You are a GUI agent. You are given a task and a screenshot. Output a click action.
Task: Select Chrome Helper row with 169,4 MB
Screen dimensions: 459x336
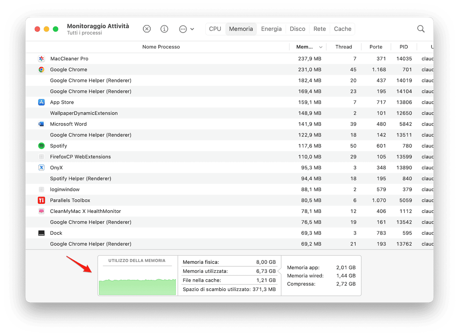pos(229,92)
